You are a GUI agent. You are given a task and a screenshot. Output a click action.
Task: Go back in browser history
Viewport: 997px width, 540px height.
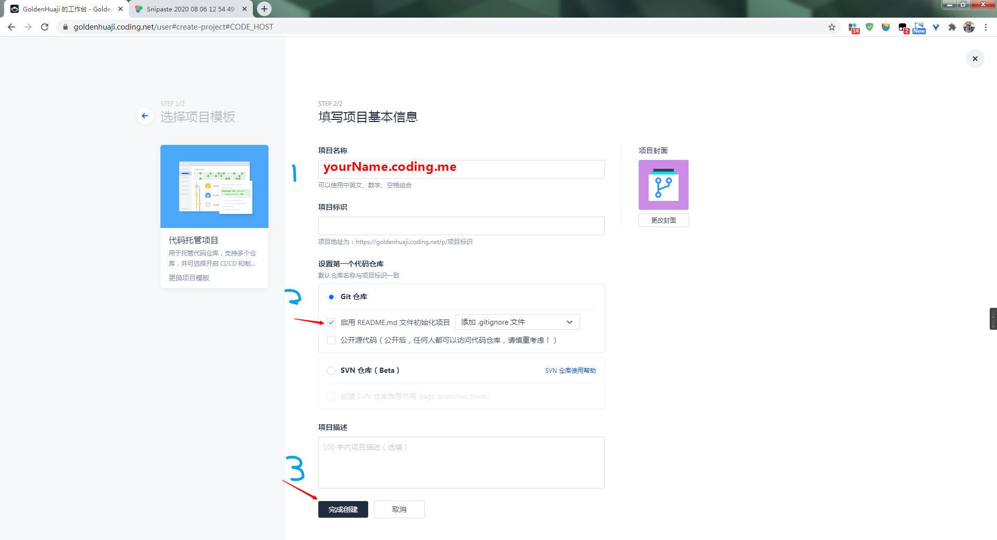coord(11,27)
